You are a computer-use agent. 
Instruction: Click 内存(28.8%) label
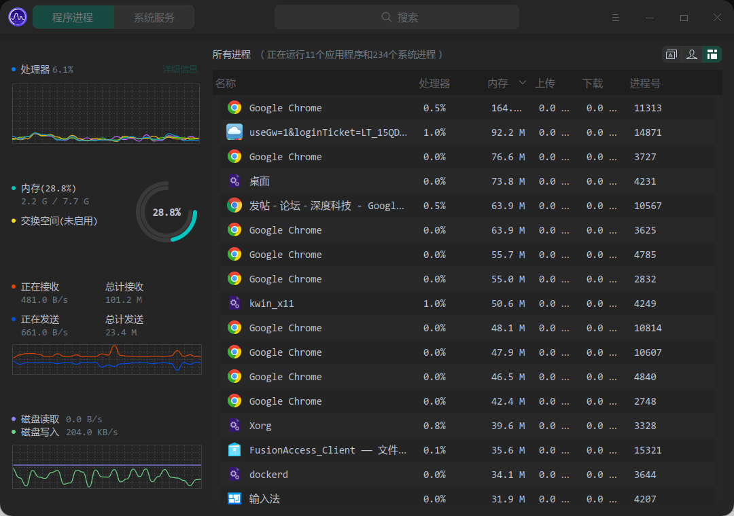point(48,188)
